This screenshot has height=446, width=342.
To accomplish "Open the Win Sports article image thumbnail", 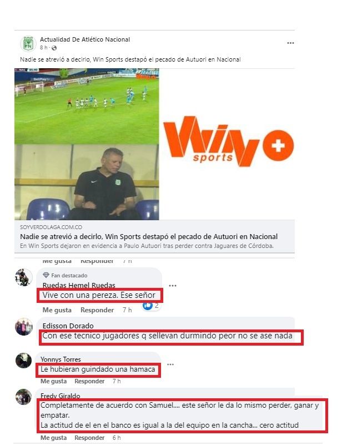I will [155, 144].
